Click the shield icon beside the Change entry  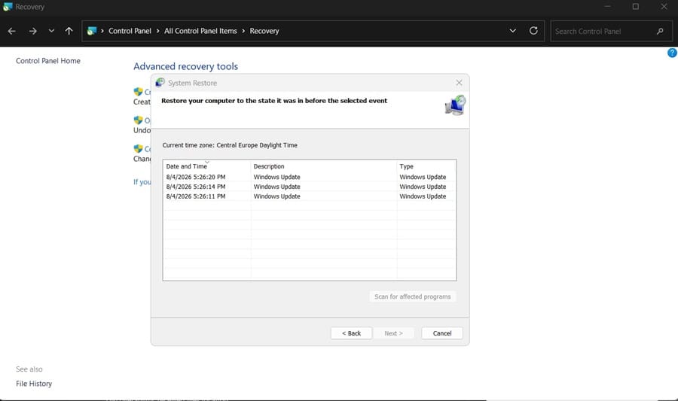[138, 148]
